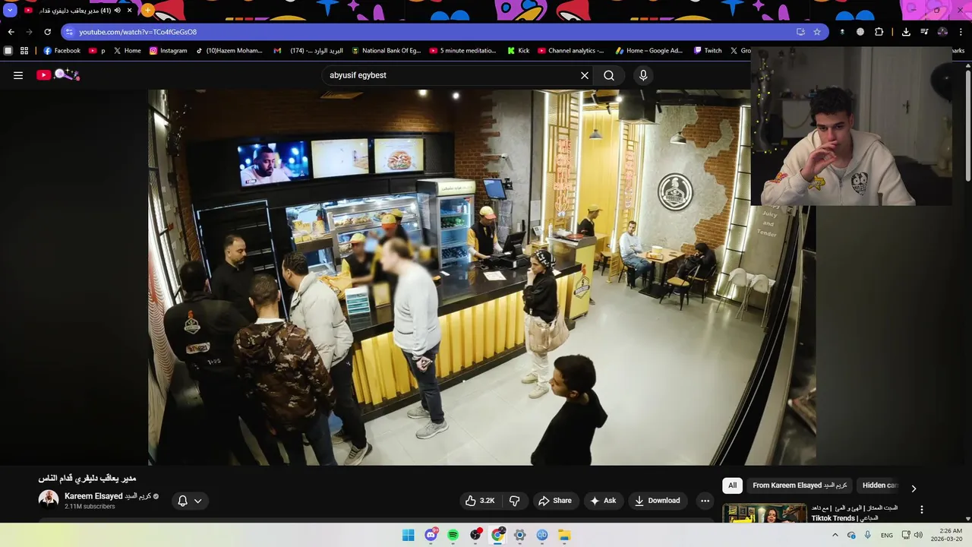
Task: Open the X Home bookmark
Action: (x=128, y=51)
